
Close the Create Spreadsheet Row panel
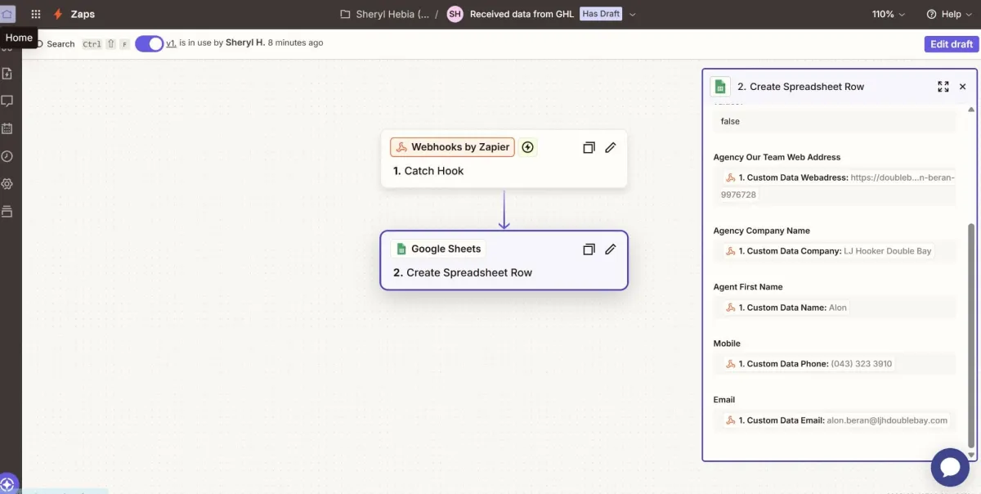pyautogui.click(x=962, y=87)
